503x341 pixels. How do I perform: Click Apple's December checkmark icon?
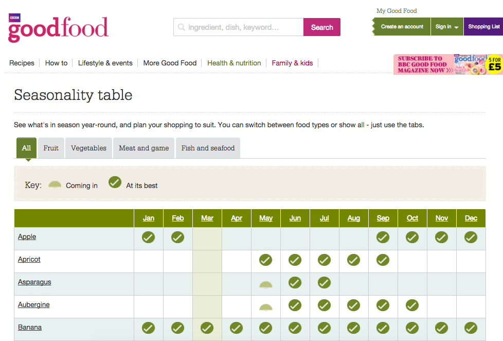[471, 237]
